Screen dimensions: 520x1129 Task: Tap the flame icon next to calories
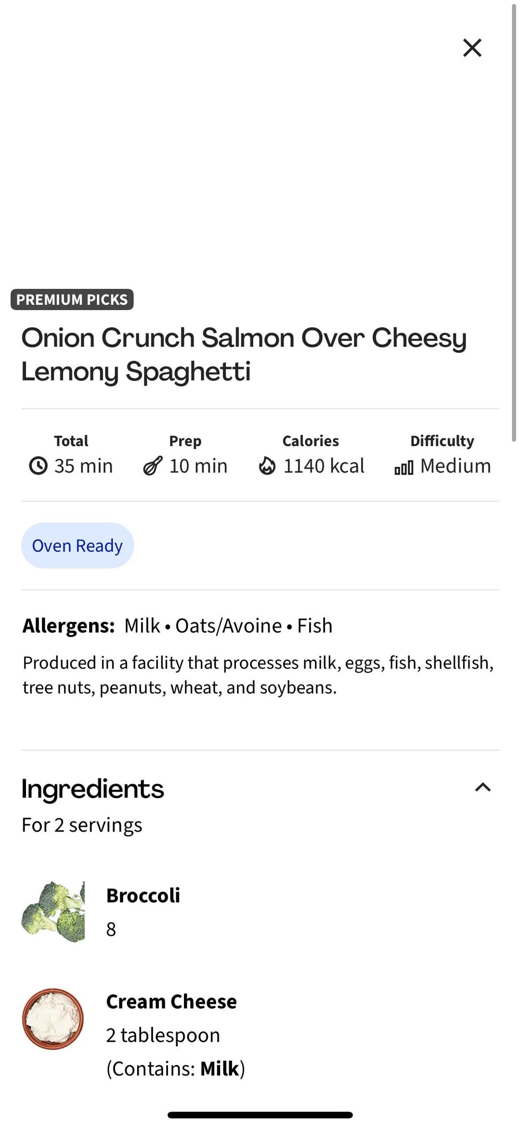[267, 466]
